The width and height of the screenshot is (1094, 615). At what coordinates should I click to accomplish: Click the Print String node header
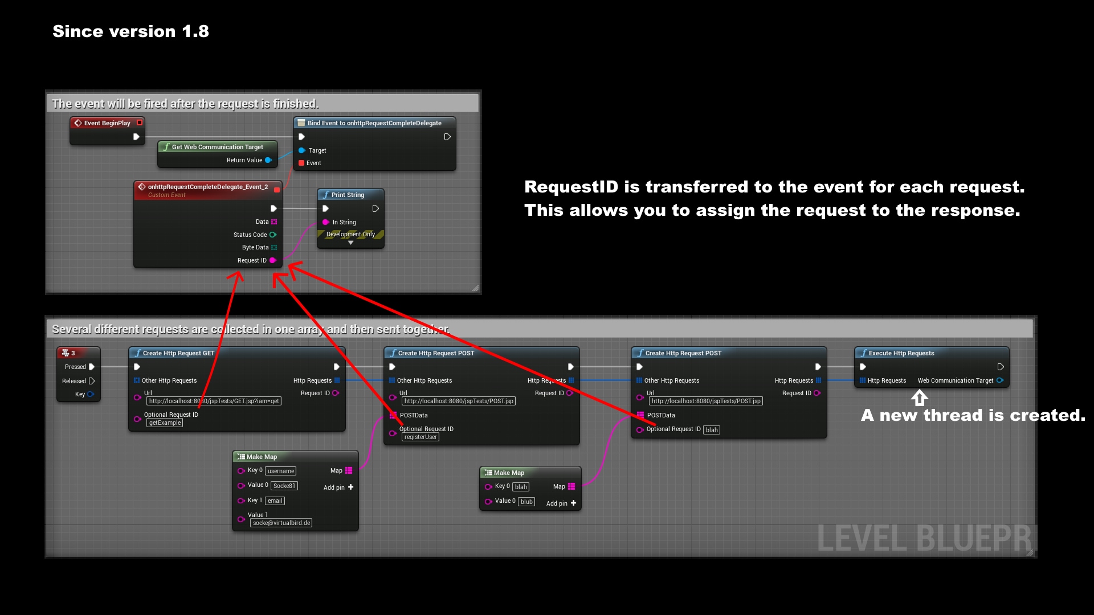(x=348, y=195)
